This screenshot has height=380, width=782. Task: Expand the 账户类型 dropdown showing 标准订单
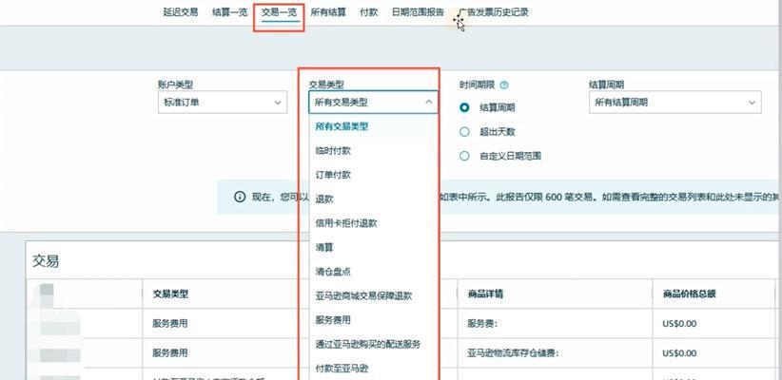pos(223,103)
